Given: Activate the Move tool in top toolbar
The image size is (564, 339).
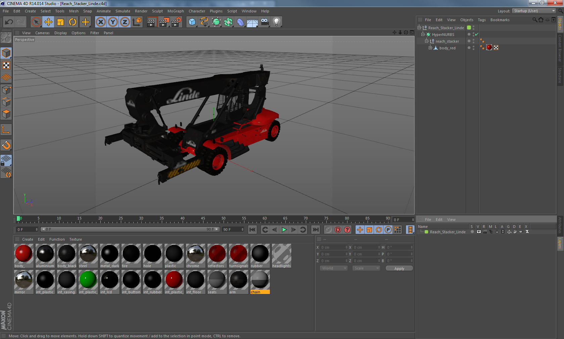Looking at the screenshot, I should click(x=48, y=22).
